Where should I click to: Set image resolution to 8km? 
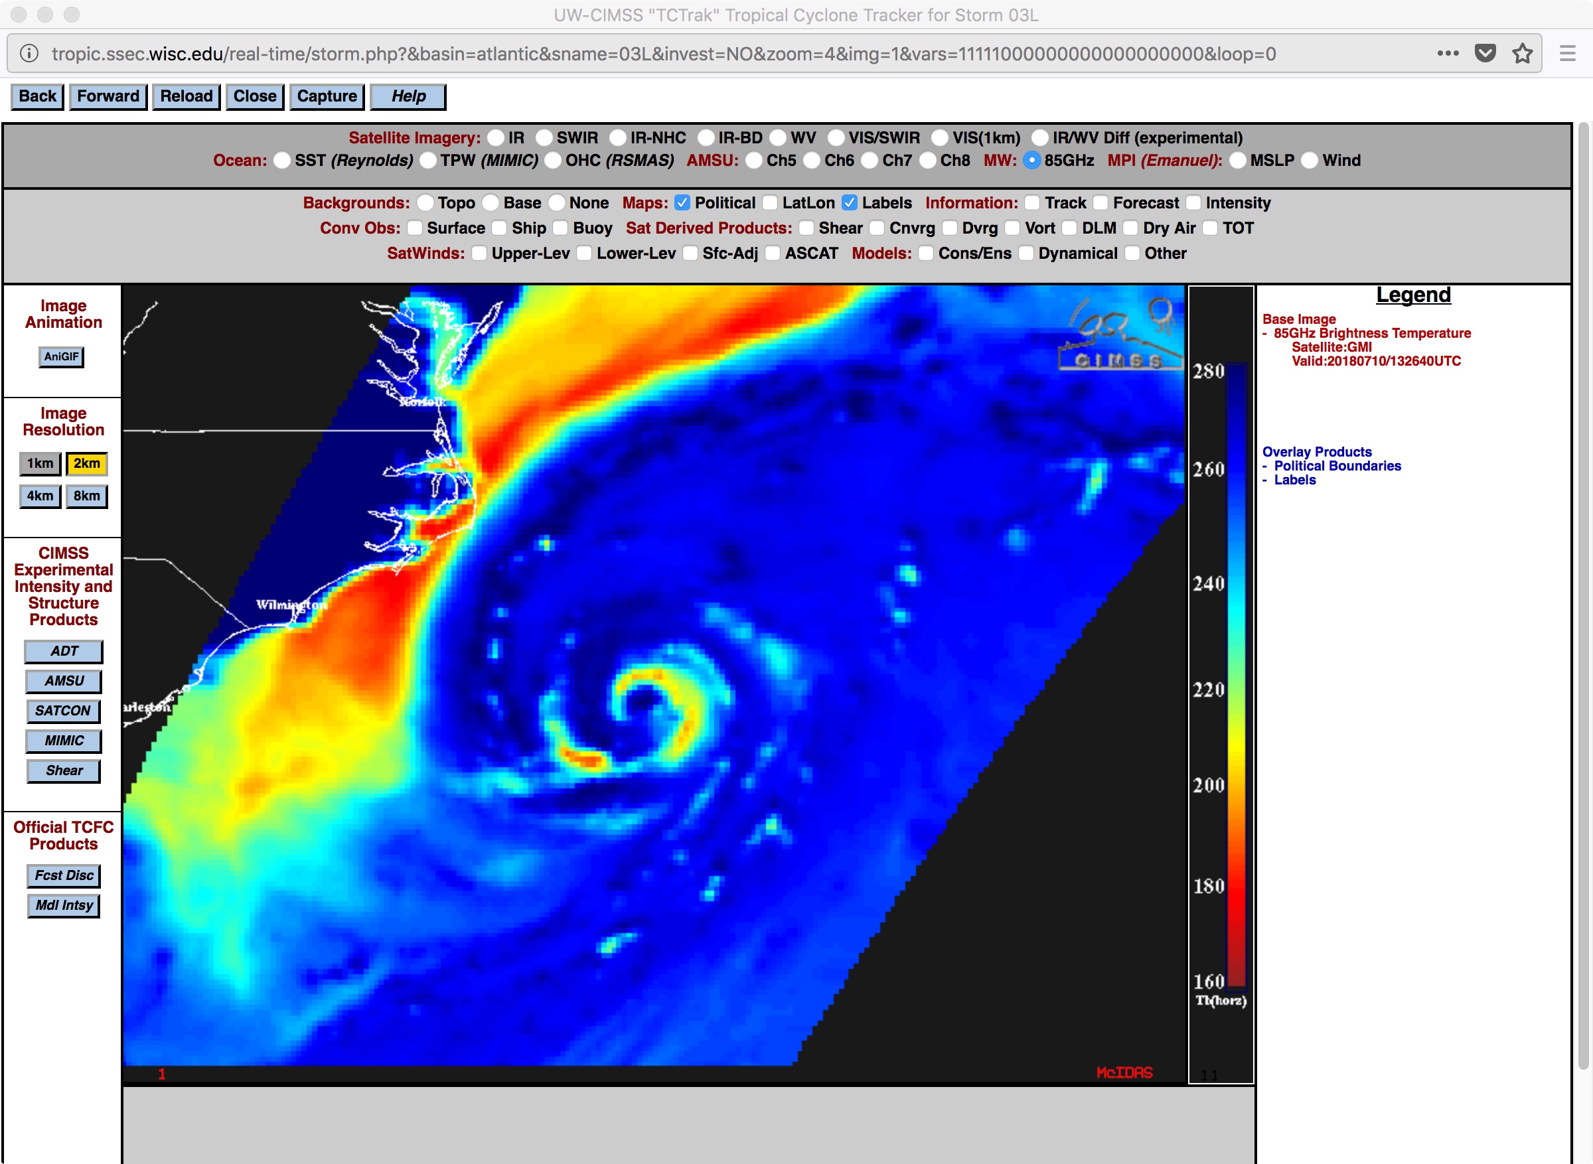[x=87, y=496]
